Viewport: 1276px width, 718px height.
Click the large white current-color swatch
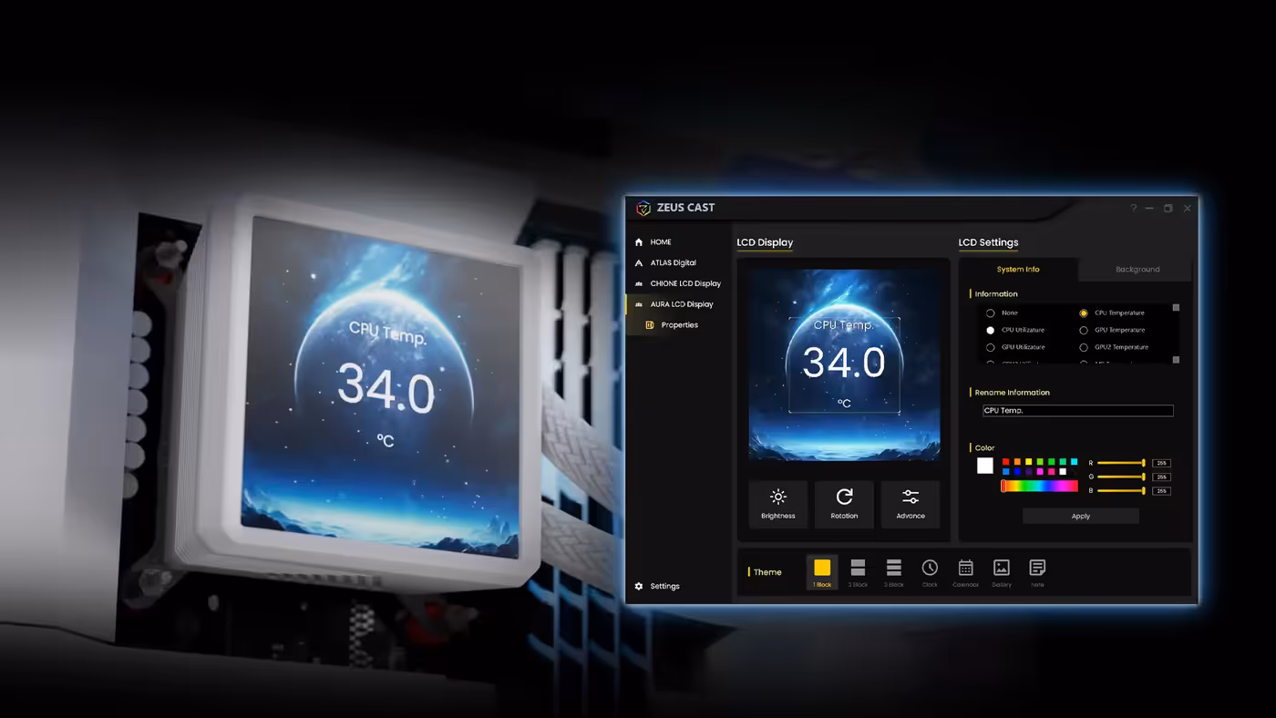click(985, 466)
